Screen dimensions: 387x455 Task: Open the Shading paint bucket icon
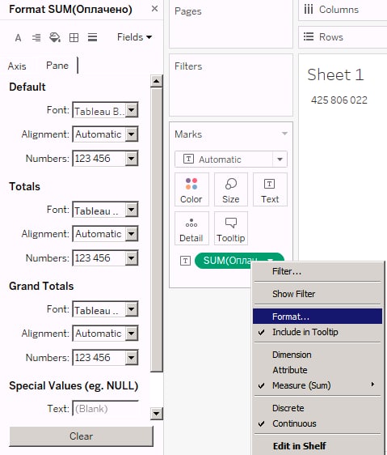click(55, 37)
